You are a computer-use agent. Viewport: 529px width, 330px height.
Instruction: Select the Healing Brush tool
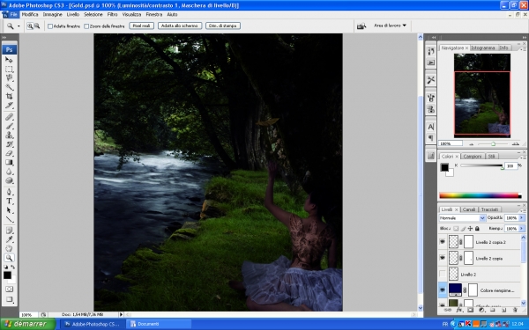(x=9, y=117)
